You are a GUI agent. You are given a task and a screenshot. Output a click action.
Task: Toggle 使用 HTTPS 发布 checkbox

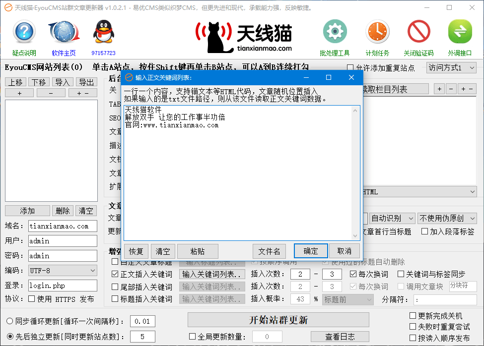click(x=31, y=298)
